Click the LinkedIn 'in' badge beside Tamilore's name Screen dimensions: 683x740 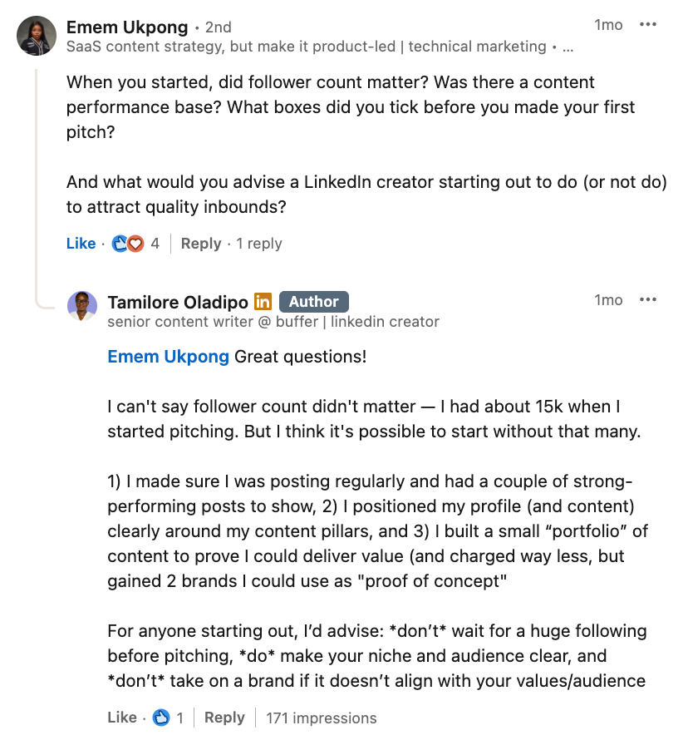coord(262,302)
